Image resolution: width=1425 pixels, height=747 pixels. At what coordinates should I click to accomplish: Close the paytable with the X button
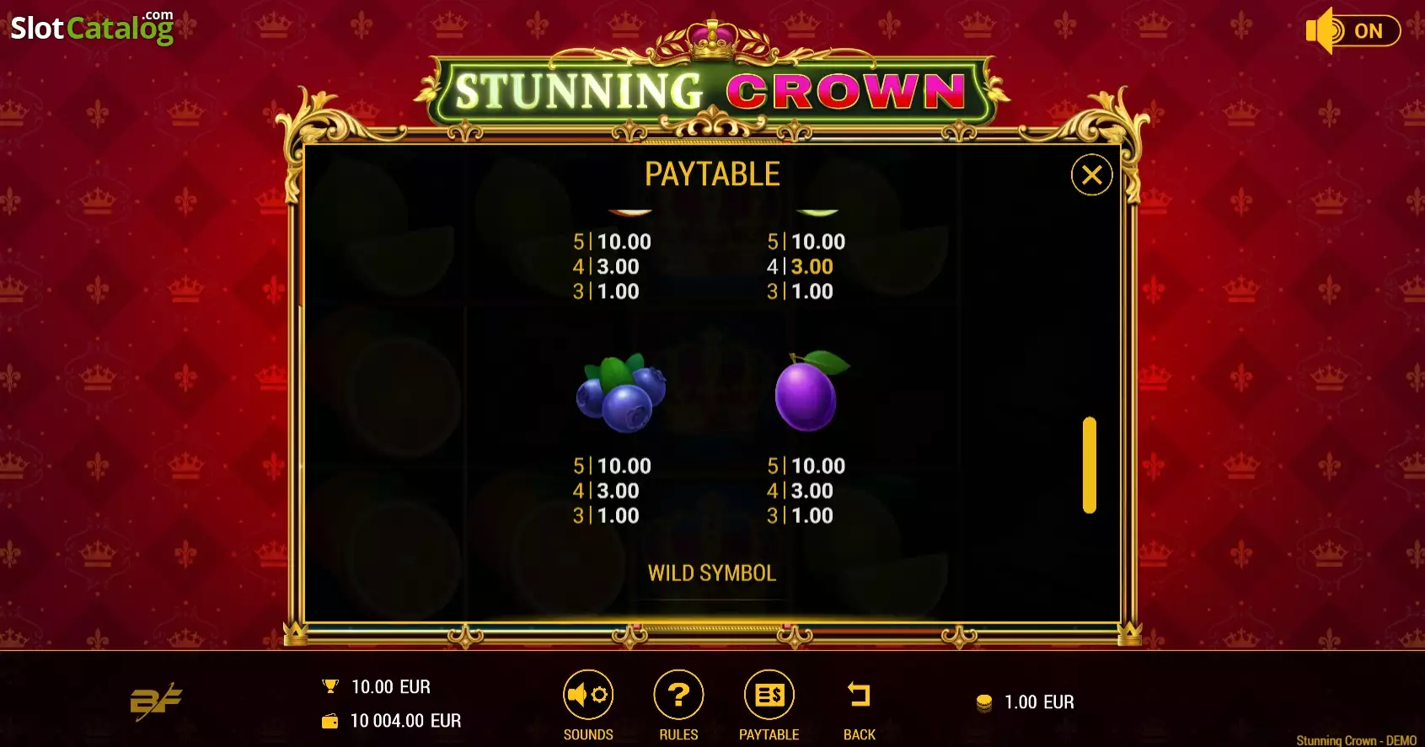1091,175
